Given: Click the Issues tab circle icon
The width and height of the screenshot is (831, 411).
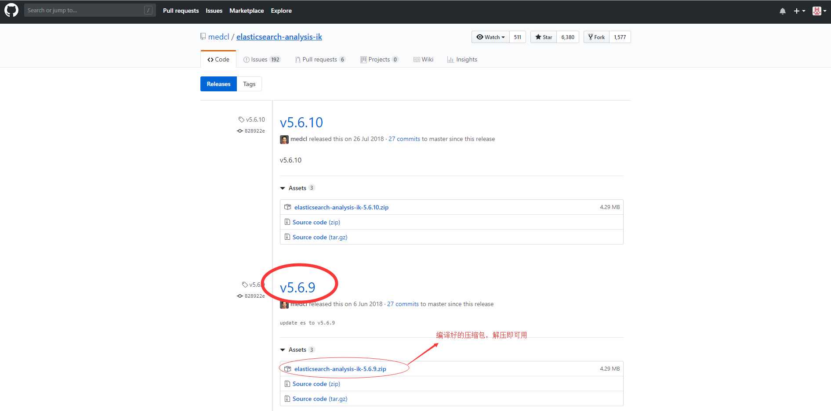Looking at the screenshot, I should 246,60.
